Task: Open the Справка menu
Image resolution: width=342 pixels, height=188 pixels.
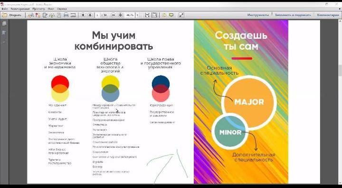Action: click(62, 9)
